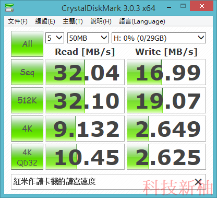
Task: Start the 4K benchmark test
Action: tap(27, 129)
